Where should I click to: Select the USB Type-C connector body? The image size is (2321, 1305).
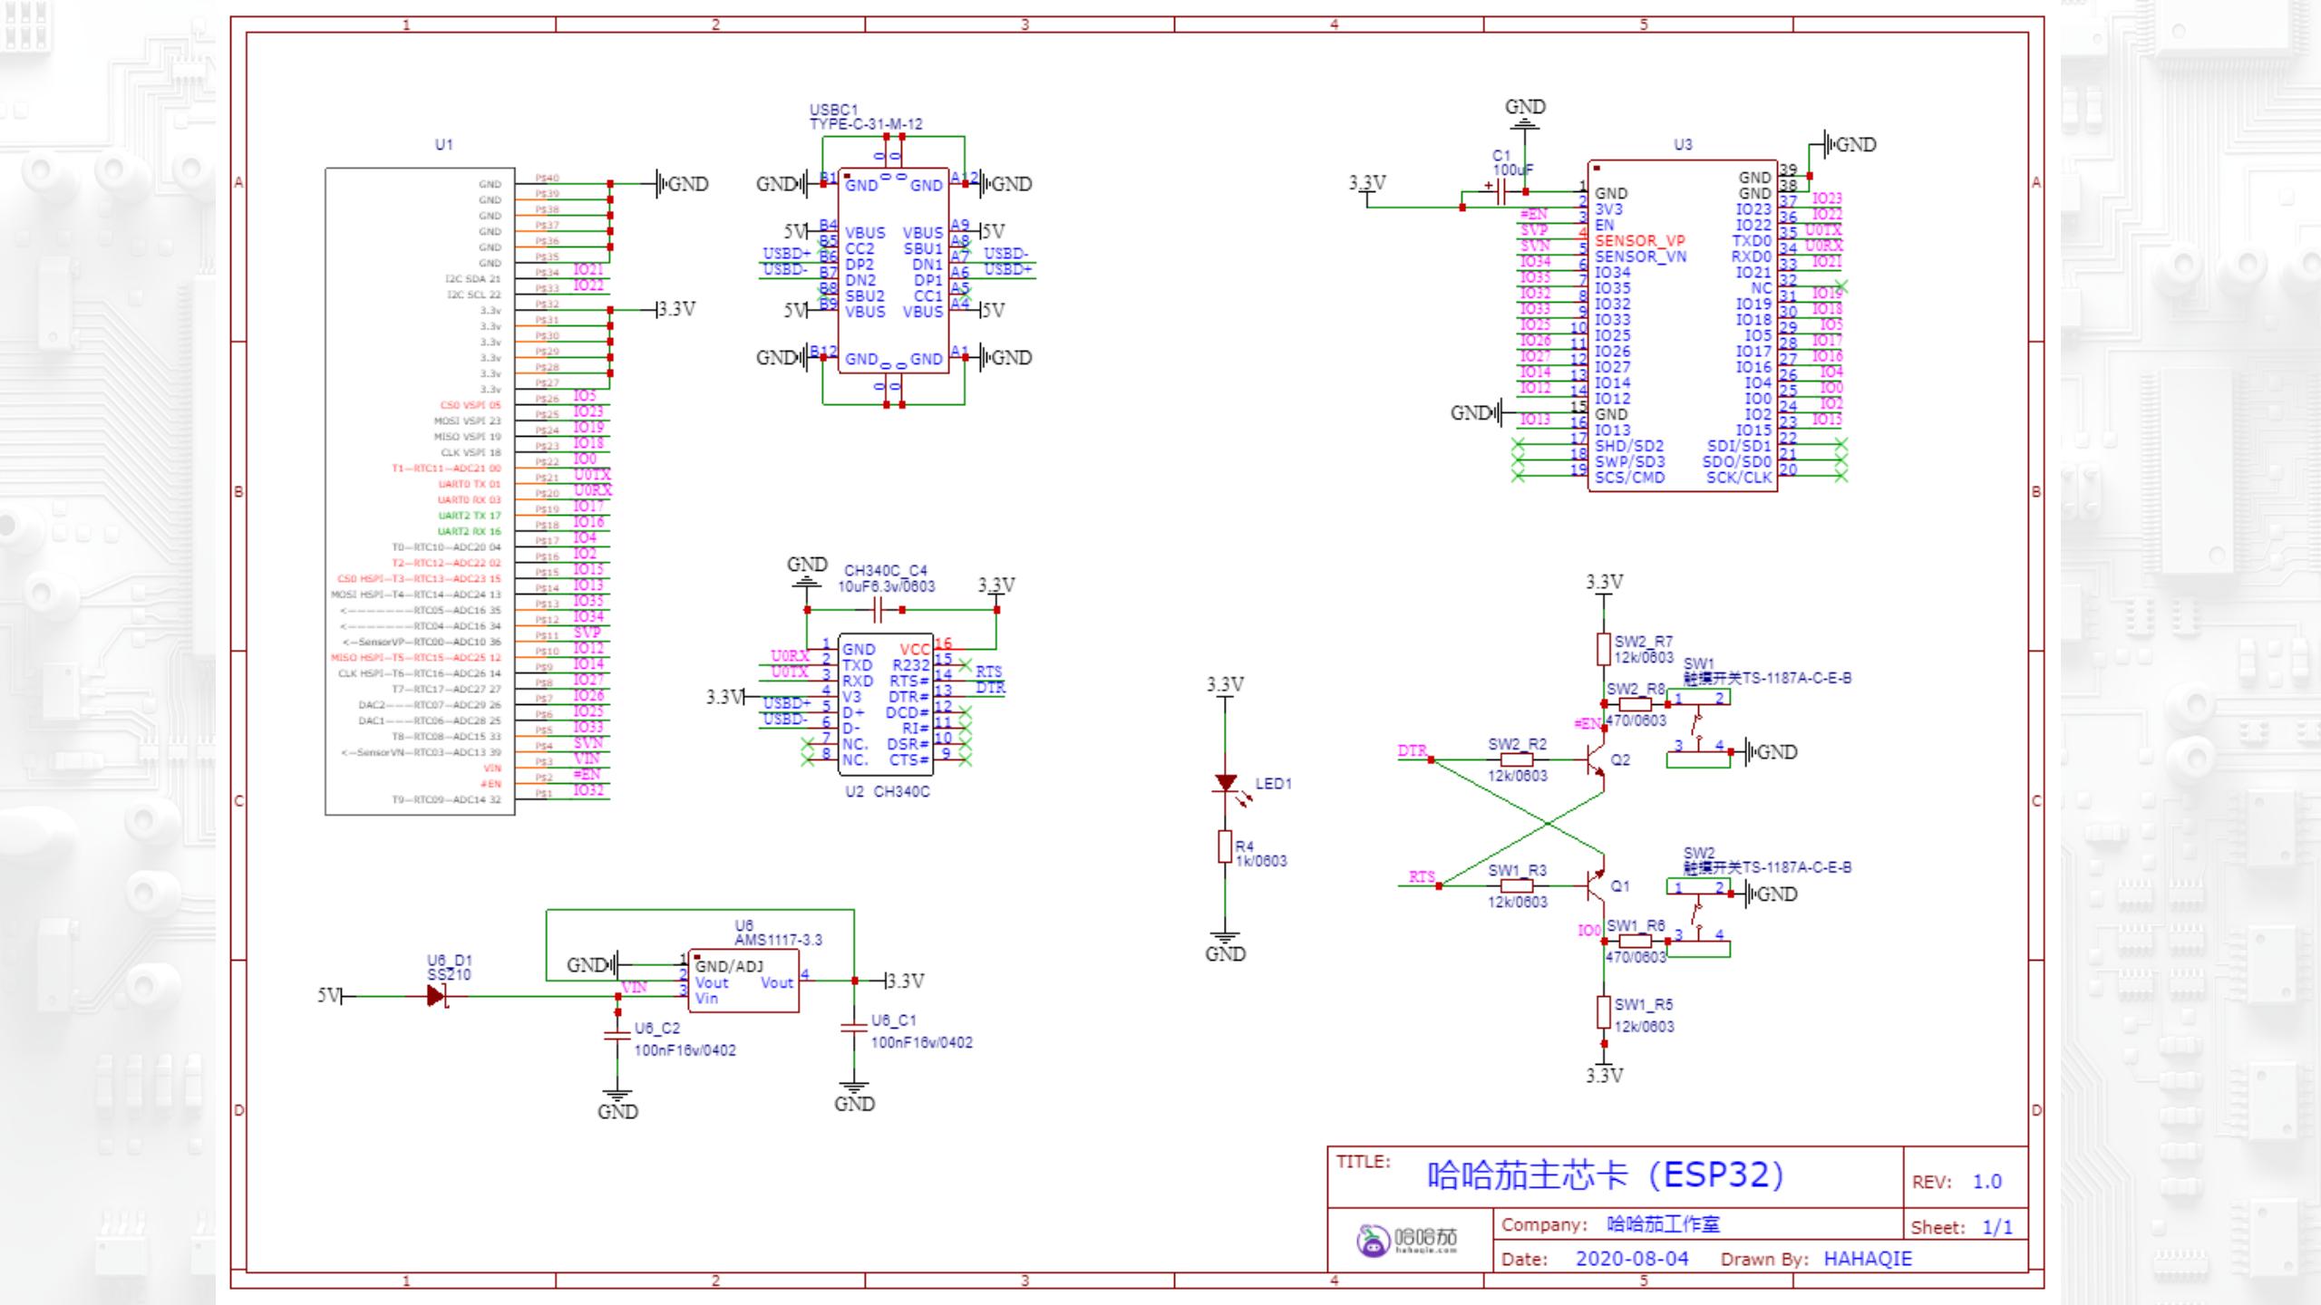(893, 270)
